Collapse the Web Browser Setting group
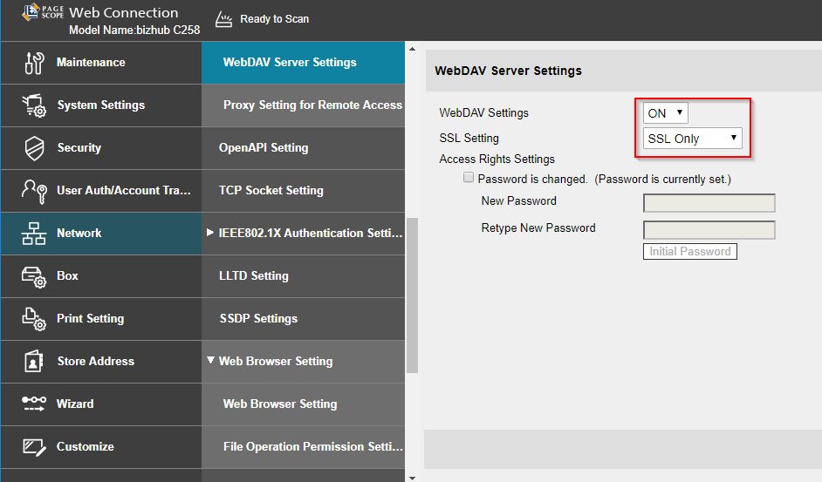 point(210,361)
